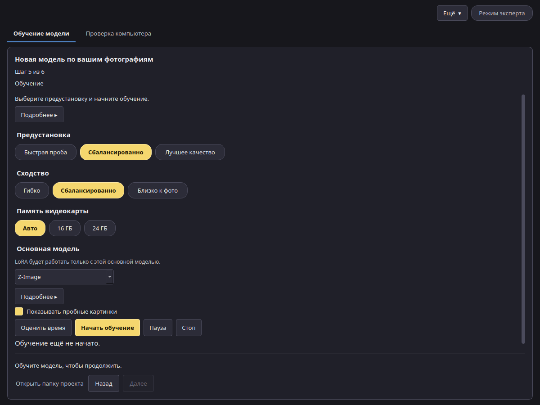The image size is (540, 405).
Task: Switch to the «Проверка компьютера» tab
Action: [x=118, y=34]
